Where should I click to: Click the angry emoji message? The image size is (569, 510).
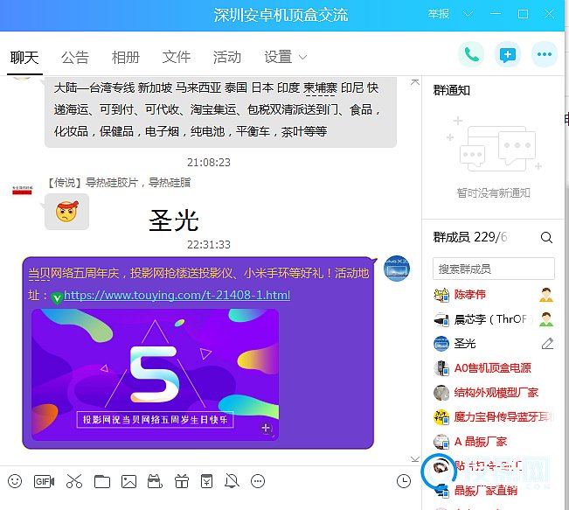point(66,212)
